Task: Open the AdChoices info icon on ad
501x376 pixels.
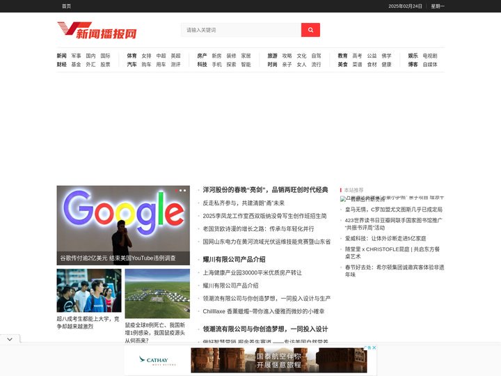Action: 369,347
